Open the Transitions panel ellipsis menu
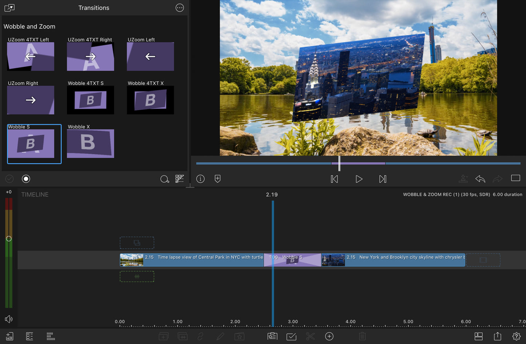 (179, 8)
